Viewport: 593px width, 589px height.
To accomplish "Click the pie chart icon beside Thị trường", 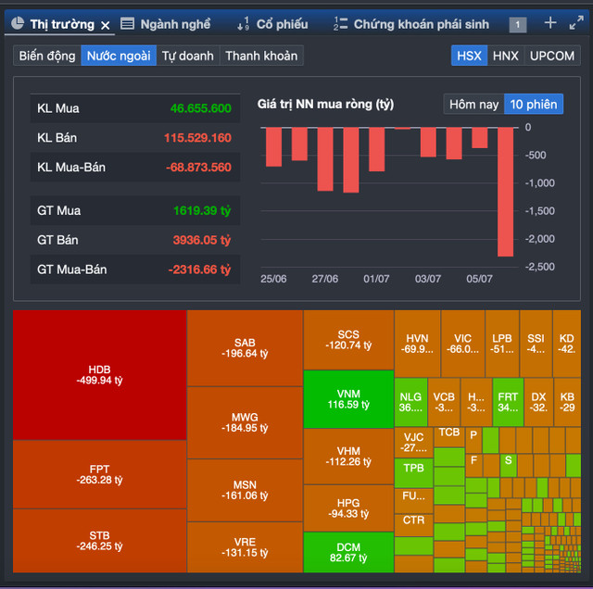I will click(x=18, y=24).
